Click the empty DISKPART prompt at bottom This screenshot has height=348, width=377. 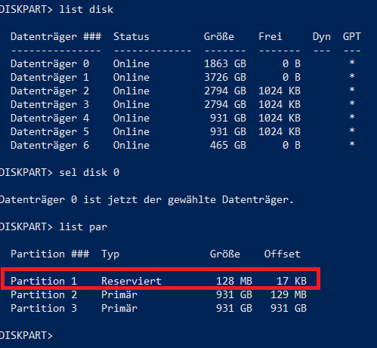point(26,336)
